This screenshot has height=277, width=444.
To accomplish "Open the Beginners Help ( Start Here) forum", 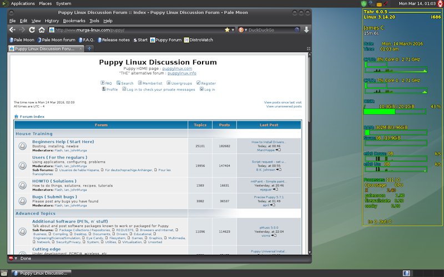I will pyautogui.click(x=63, y=142).
